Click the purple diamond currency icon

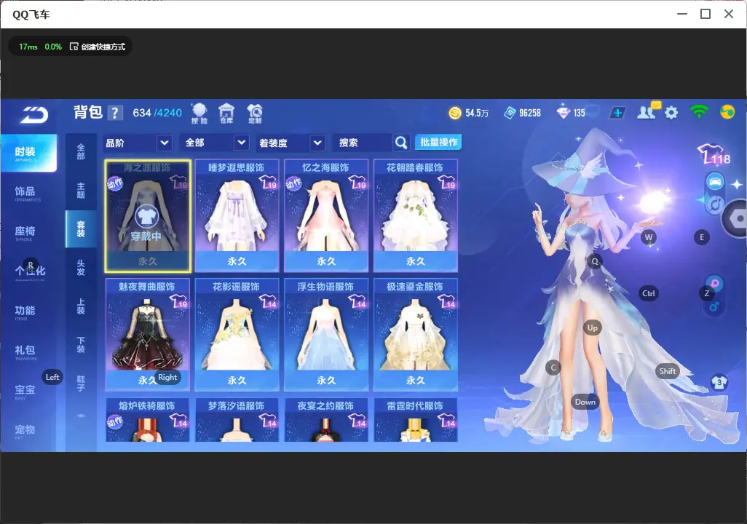click(x=563, y=112)
